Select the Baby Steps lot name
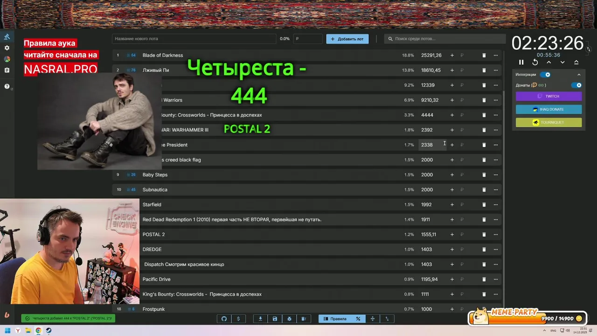 point(155,175)
